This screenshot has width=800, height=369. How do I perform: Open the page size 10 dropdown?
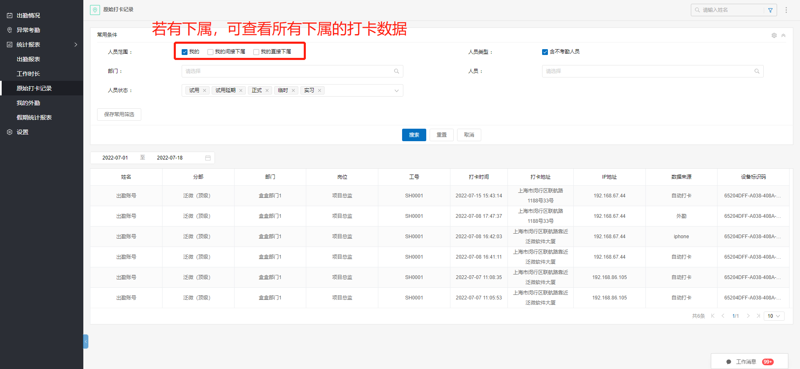(x=774, y=316)
